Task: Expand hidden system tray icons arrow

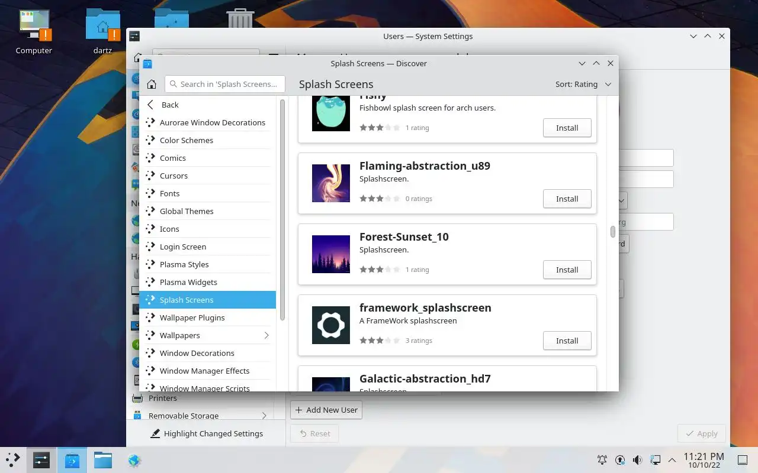Action: (672, 459)
